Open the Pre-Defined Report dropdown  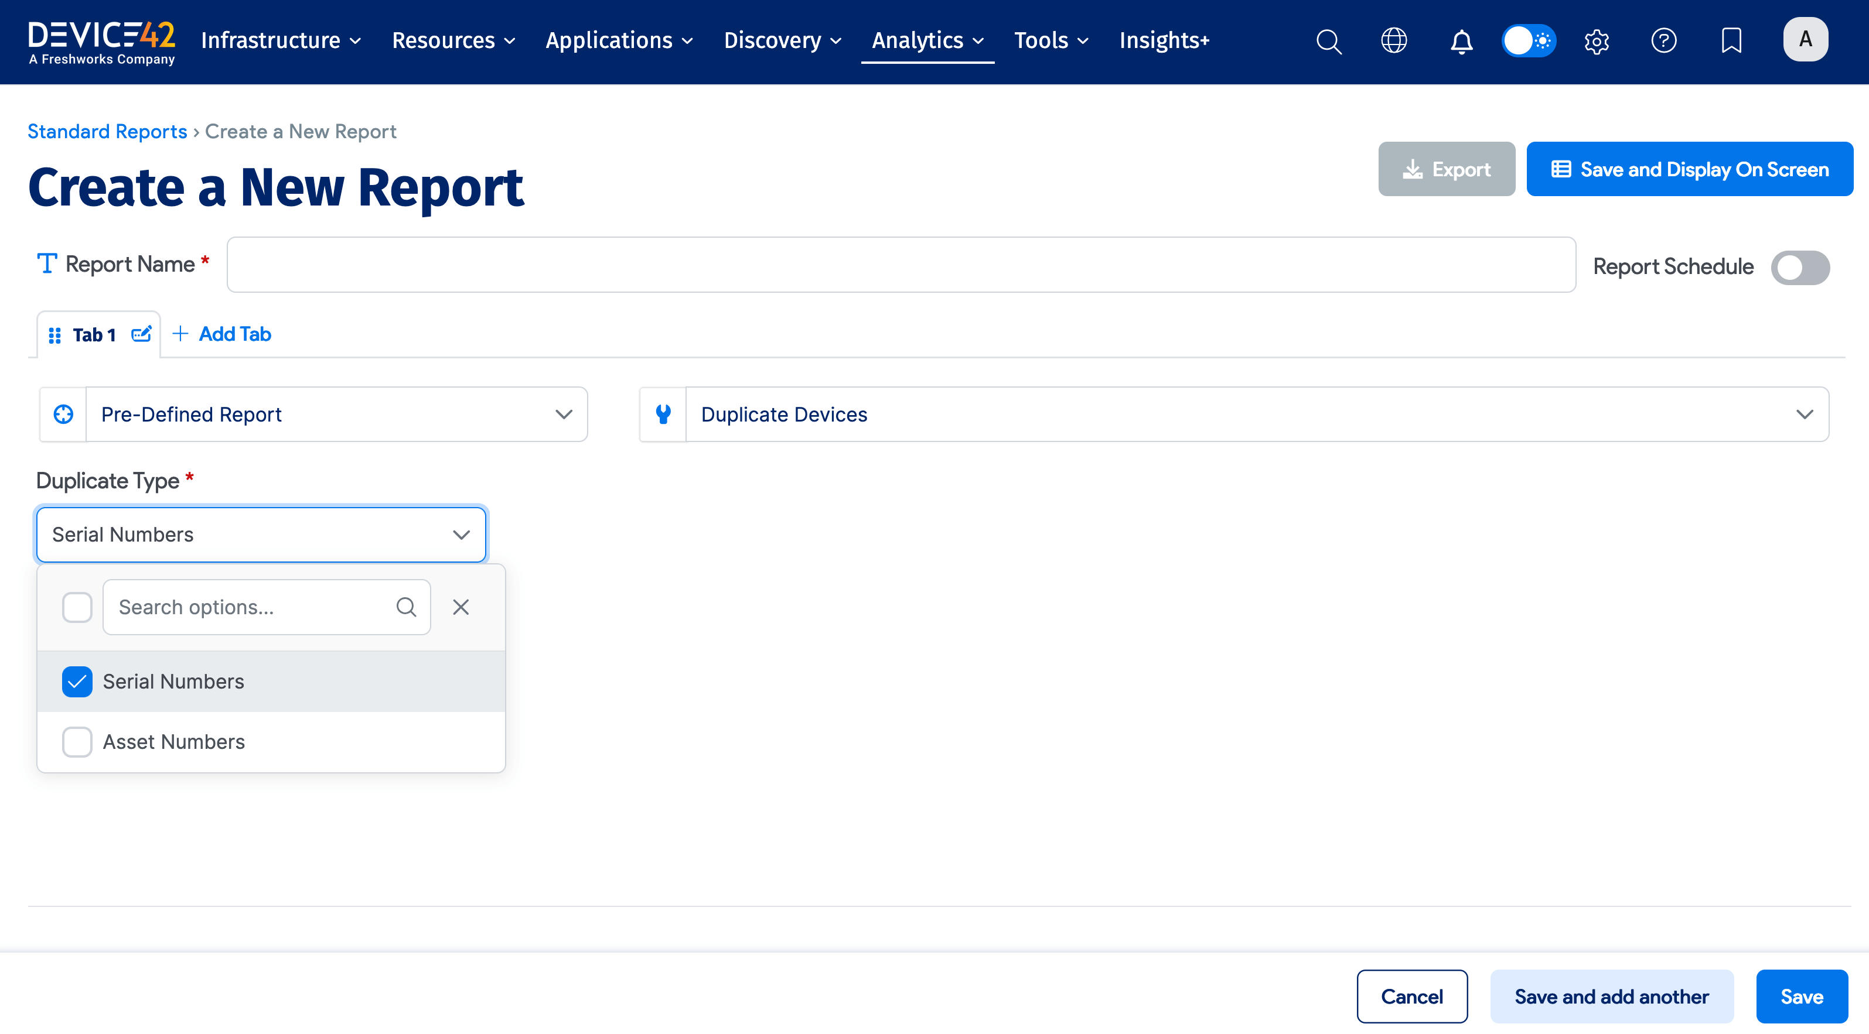(x=336, y=415)
